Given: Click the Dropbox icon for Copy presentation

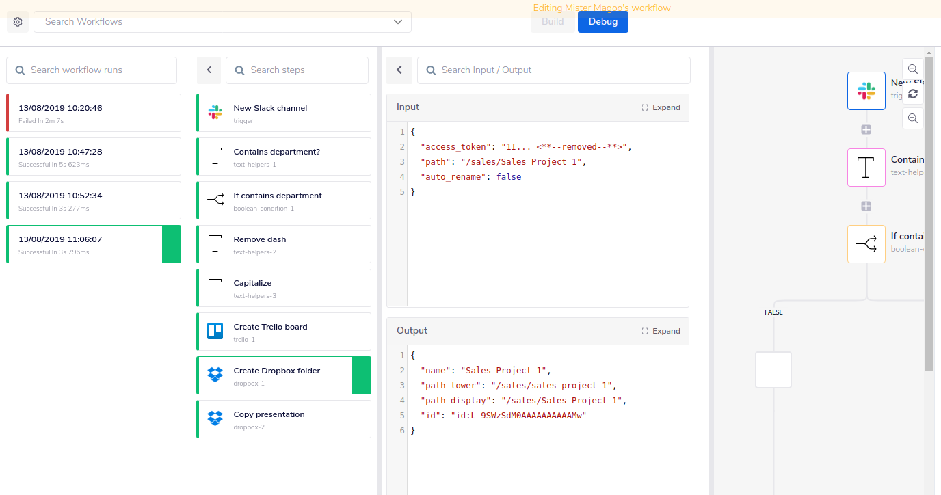Looking at the screenshot, I should point(215,419).
